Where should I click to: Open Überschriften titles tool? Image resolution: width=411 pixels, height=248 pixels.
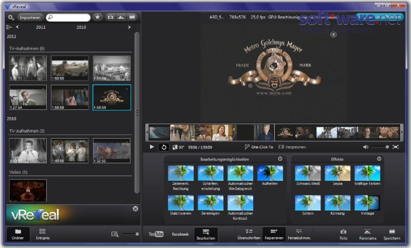click(x=249, y=234)
